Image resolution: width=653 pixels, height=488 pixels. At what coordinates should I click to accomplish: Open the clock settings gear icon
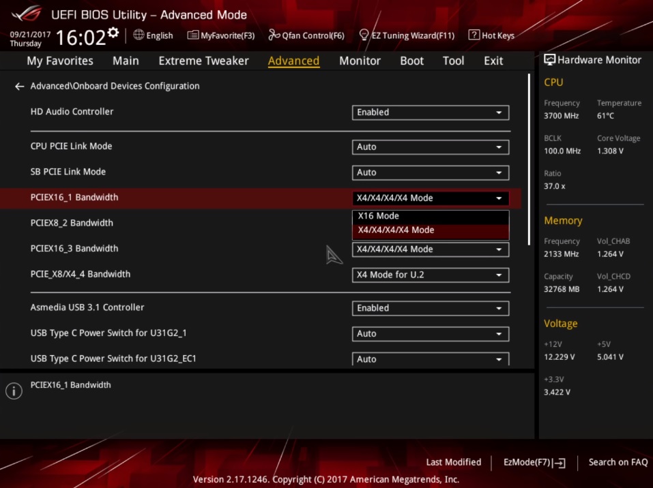pyautogui.click(x=113, y=33)
